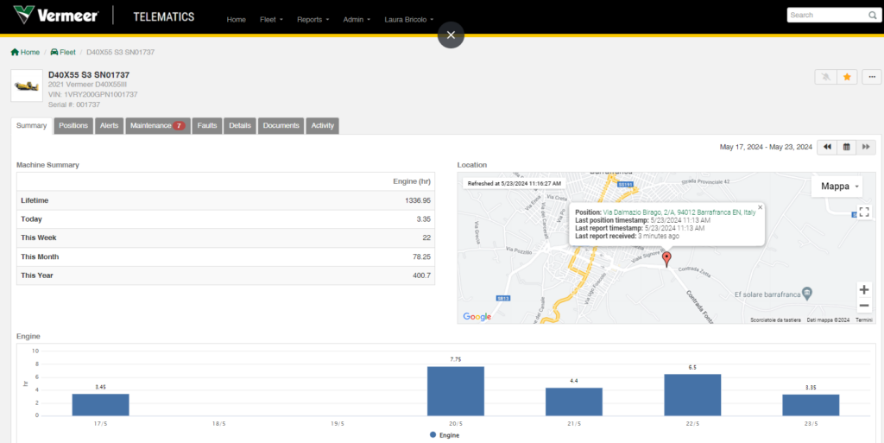884x443 pixels.
Task: Switch to the Activity tab
Action: click(323, 126)
